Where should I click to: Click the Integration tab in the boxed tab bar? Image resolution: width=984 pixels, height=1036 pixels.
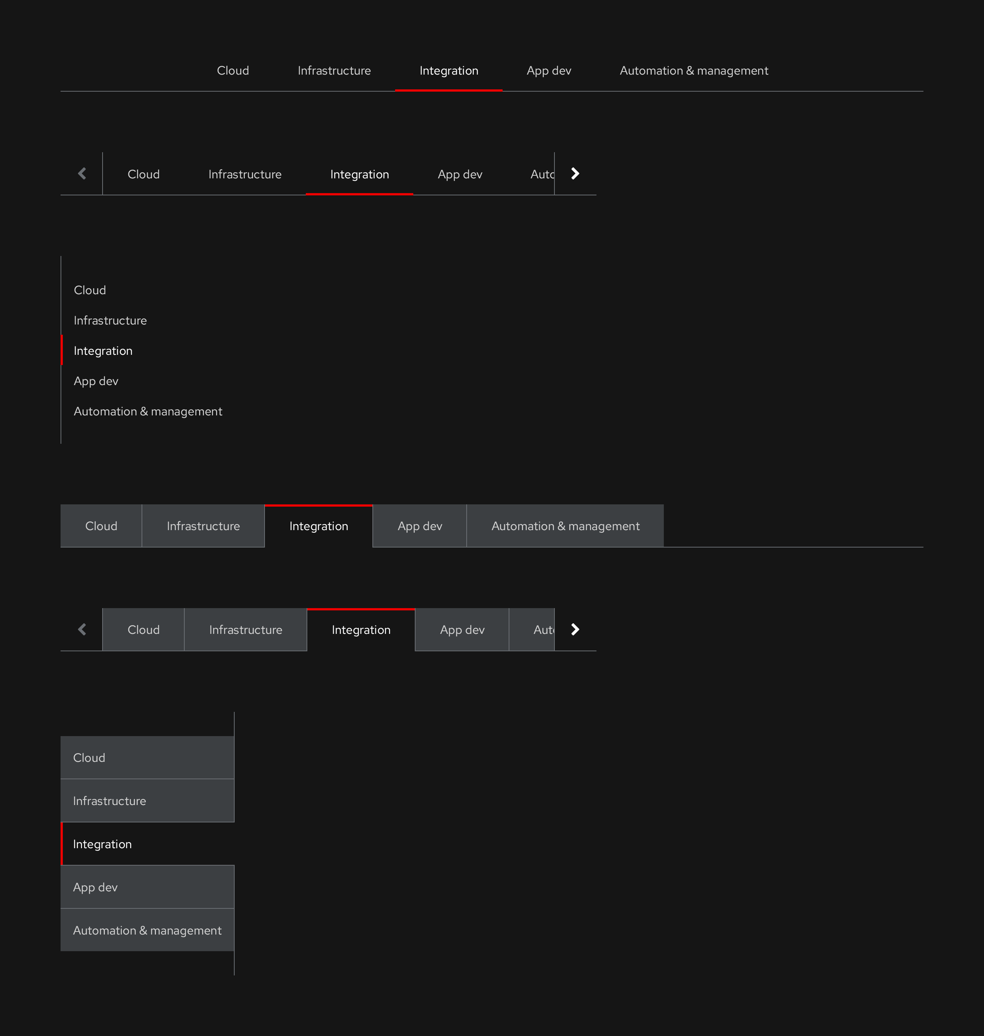click(x=318, y=525)
